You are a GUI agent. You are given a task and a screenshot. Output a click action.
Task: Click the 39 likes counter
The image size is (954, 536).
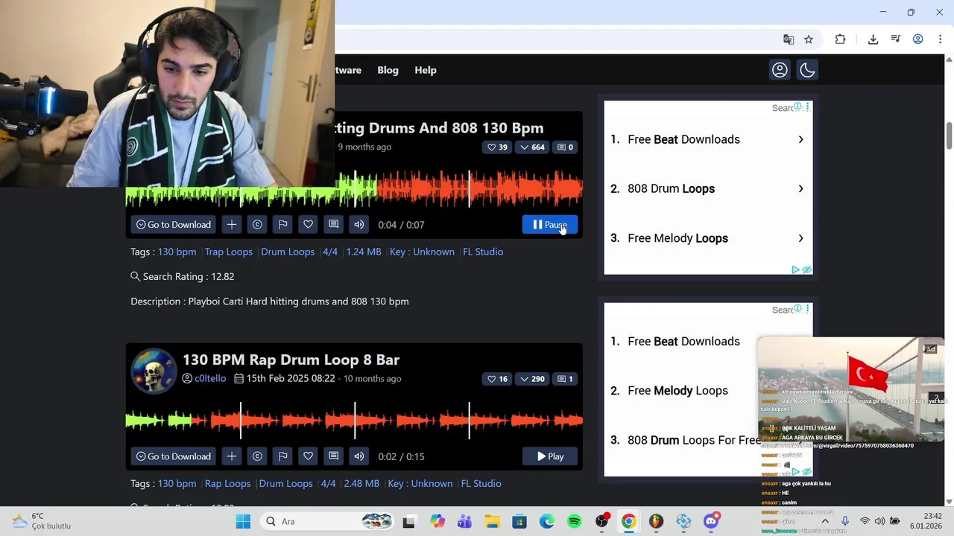(497, 147)
